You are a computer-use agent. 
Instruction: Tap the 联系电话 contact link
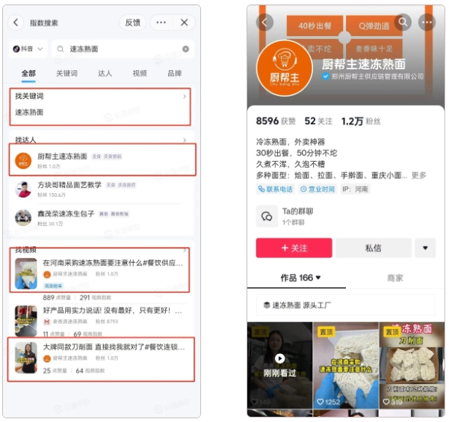pos(275,189)
